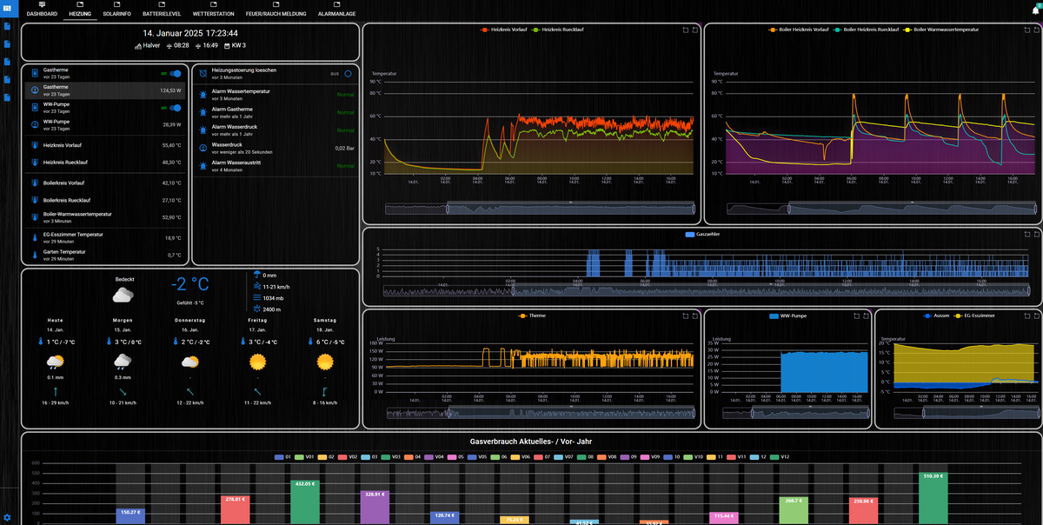Click the 432.05 € bar label
The width and height of the screenshot is (1043, 525).
point(304,483)
